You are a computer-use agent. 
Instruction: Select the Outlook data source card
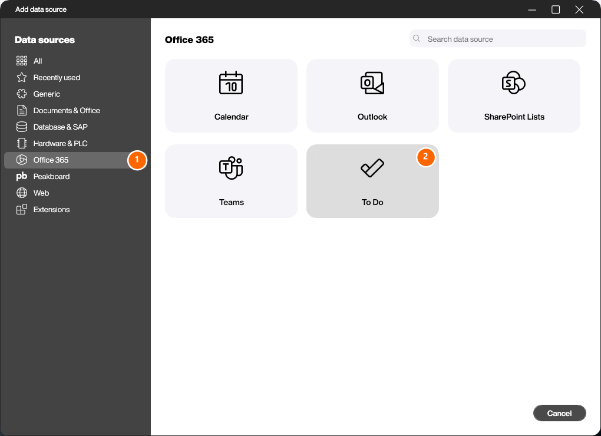point(372,96)
